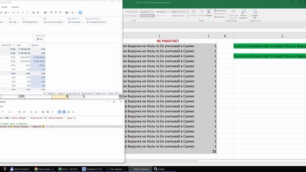Open Найти и выделить in Excel ribbon
Viewport: 306px width, 172px height.
(243, 14)
